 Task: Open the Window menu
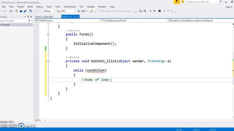[x=102, y=7]
